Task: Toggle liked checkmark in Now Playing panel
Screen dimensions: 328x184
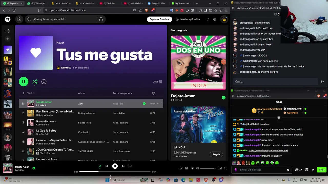Action: [x=224, y=98]
